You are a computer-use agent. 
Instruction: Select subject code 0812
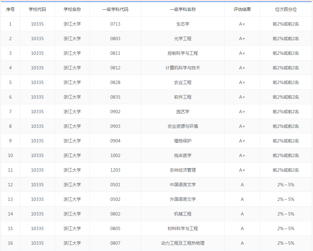(x=116, y=68)
